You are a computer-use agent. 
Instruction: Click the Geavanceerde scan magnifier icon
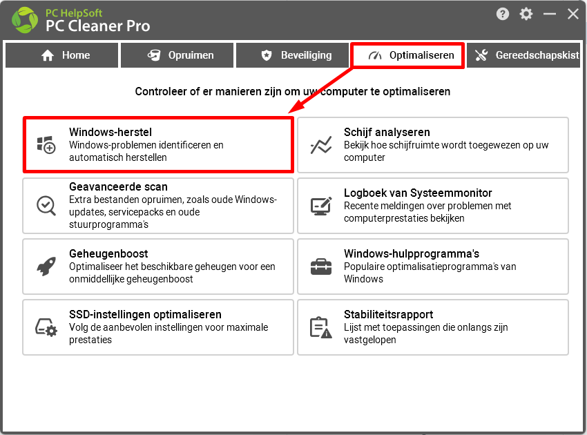point(46,206)
